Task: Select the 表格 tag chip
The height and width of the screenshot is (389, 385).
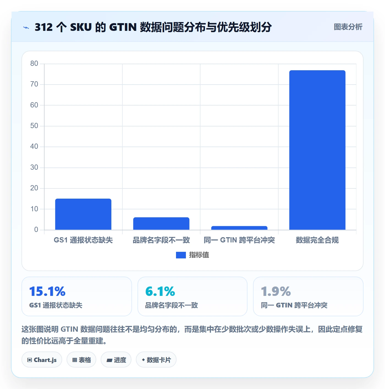Action: click(81, 360)
